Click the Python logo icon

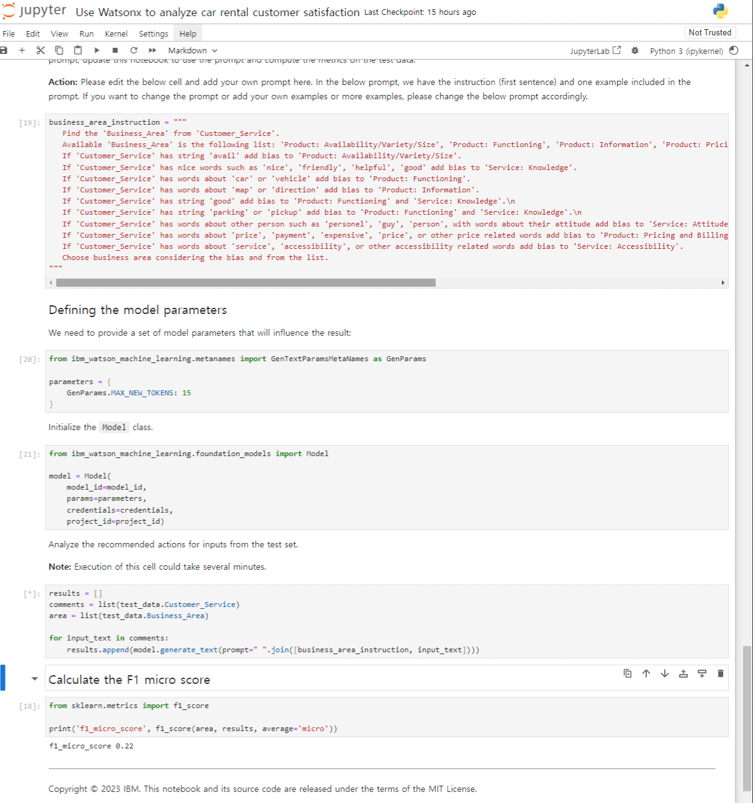pos(720,11)
